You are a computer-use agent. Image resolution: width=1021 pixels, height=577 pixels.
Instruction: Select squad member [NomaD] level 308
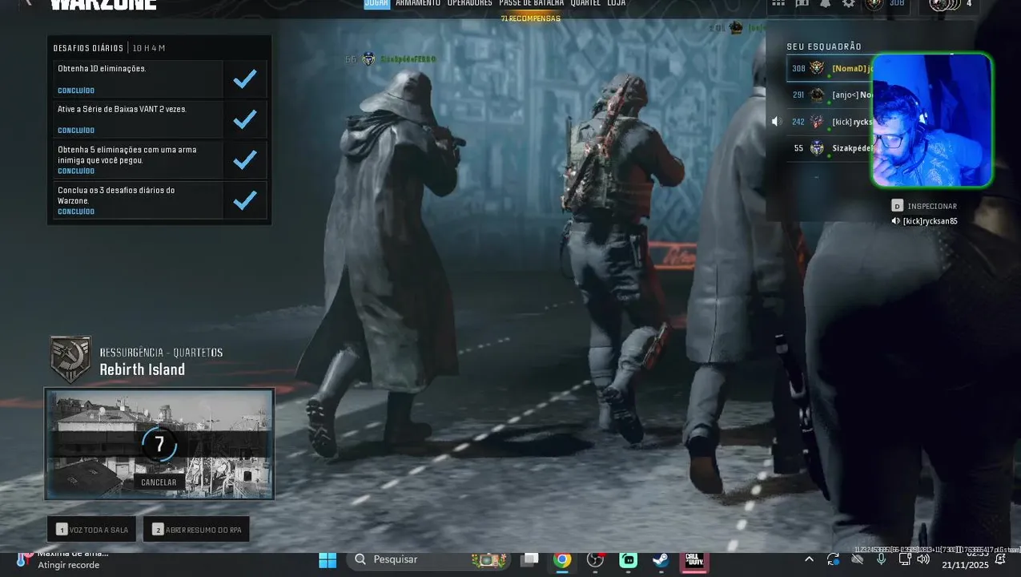tap(829, 69)
